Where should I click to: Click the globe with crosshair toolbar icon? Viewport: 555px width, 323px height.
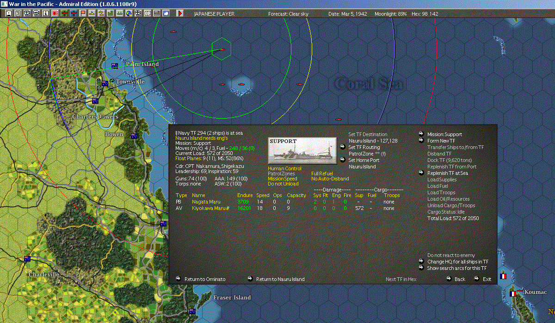click(x=138, y=13)
